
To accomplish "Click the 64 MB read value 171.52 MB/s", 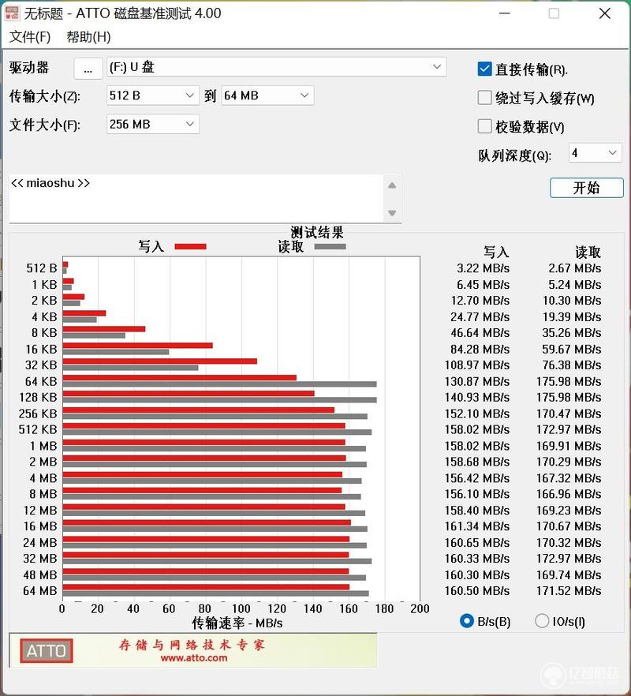I will pos(569,591).
